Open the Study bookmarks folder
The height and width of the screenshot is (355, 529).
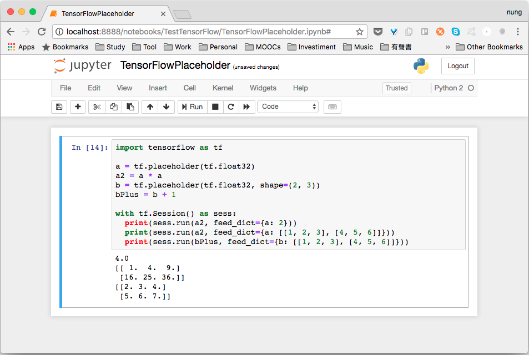[x=110, y=47]
